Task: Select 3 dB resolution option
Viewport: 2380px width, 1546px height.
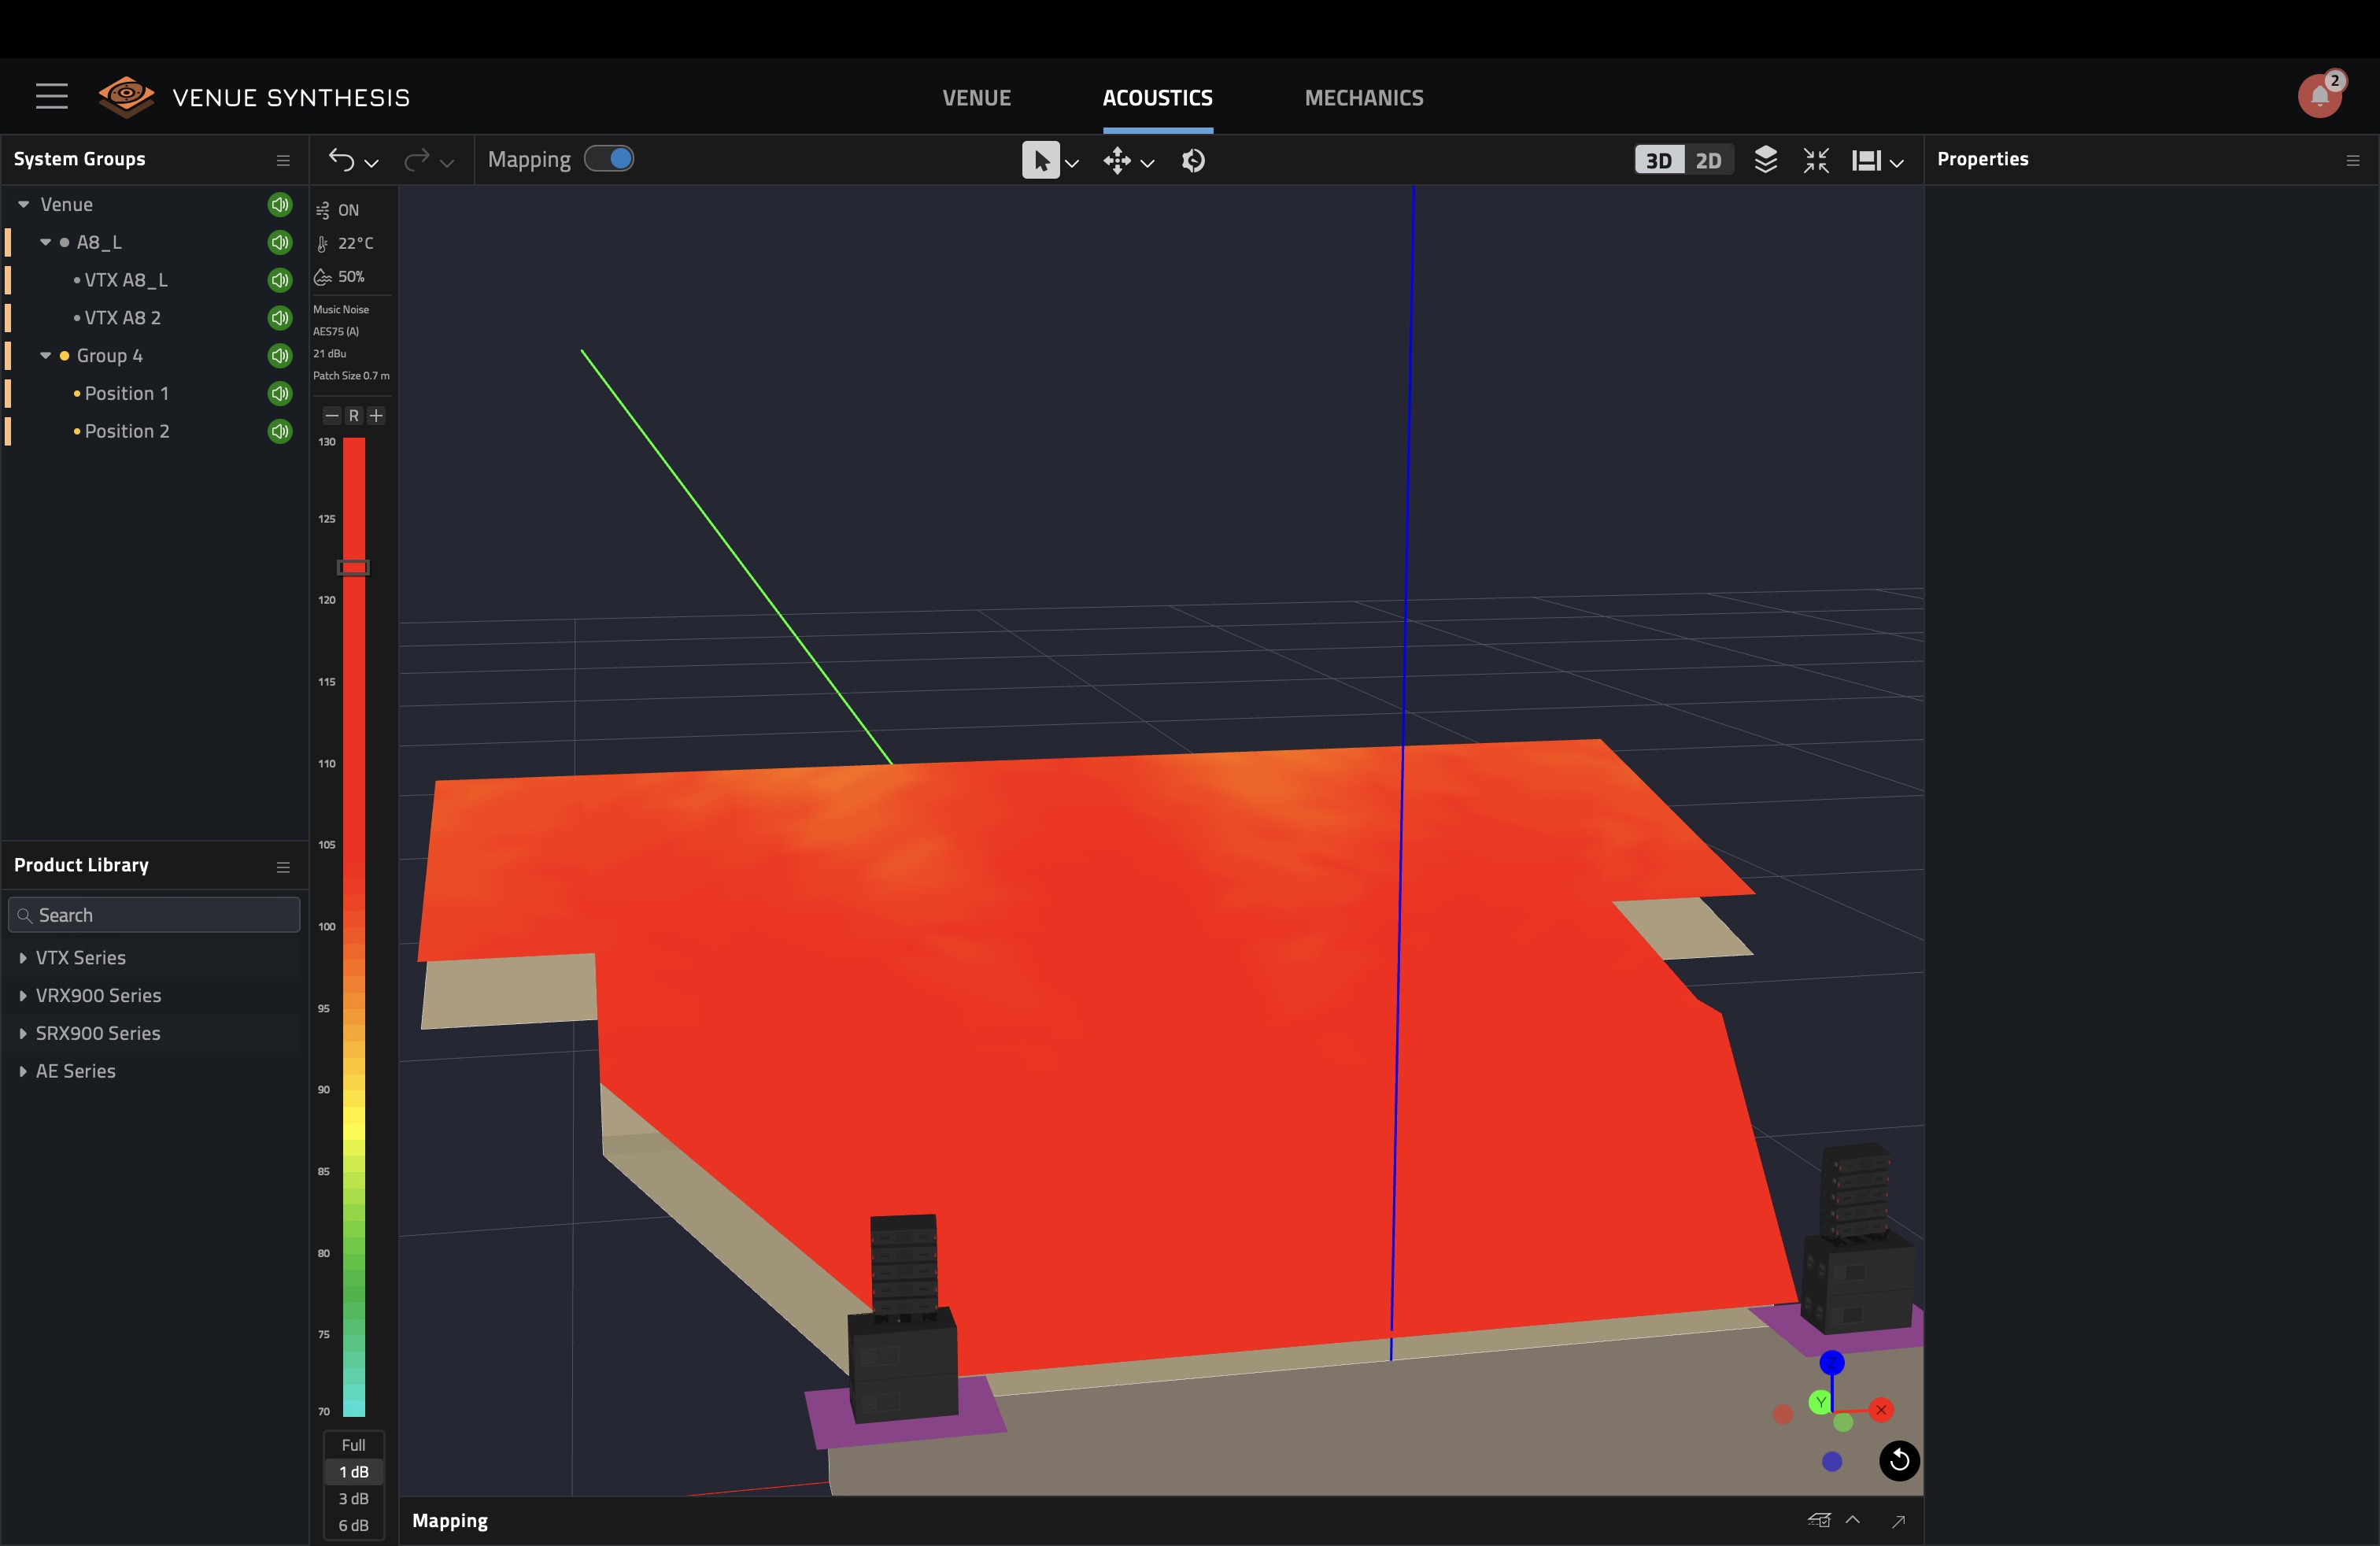Action: coord(354,1498)
